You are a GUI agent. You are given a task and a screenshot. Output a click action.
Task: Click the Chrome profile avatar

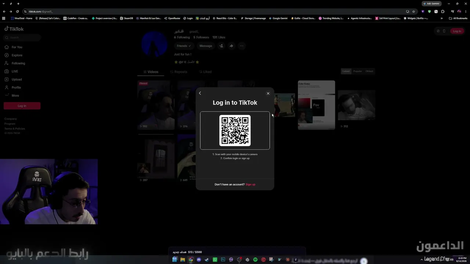[x=459, y=11]
